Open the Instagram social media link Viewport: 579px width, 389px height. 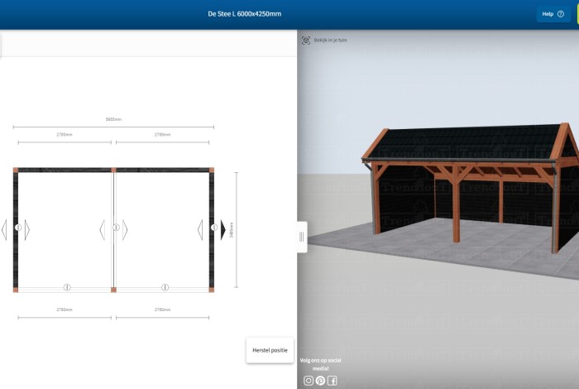pyautogui.click(x=309, y=381)
